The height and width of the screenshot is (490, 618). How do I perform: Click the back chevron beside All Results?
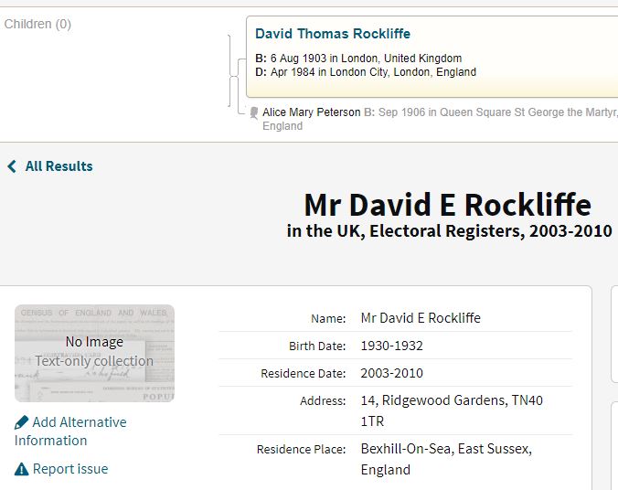(x=12, y=166)
